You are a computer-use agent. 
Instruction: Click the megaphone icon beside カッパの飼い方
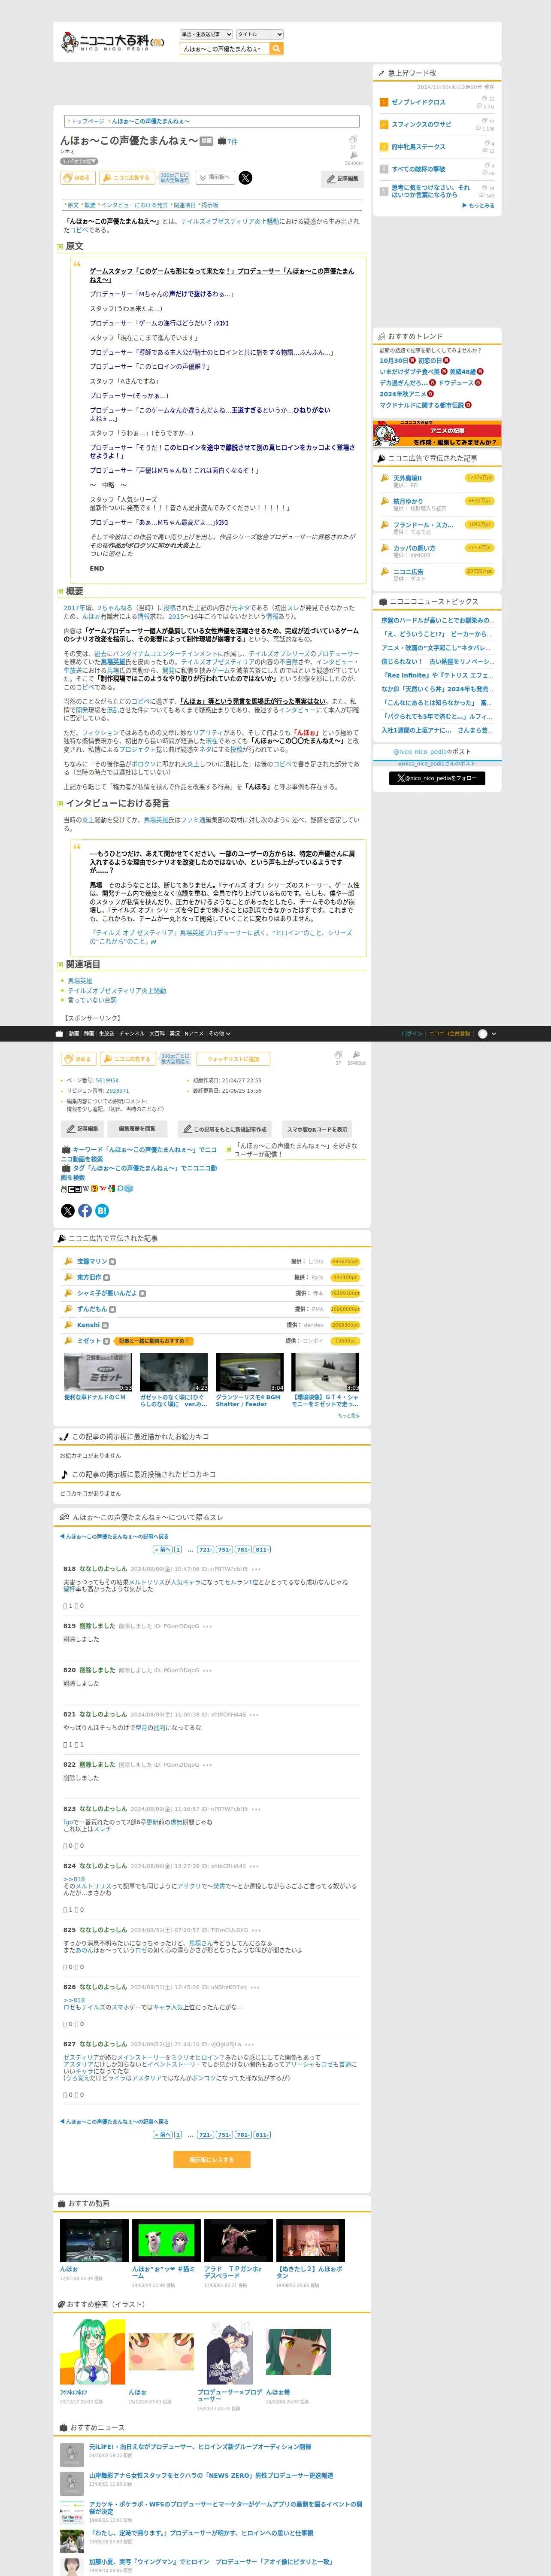pos(385,548)
